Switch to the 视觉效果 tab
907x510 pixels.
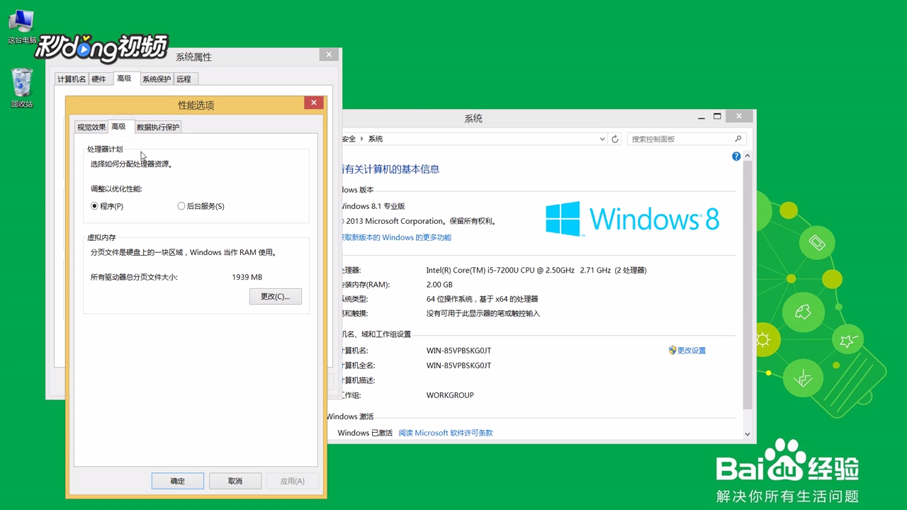[91, 127]
